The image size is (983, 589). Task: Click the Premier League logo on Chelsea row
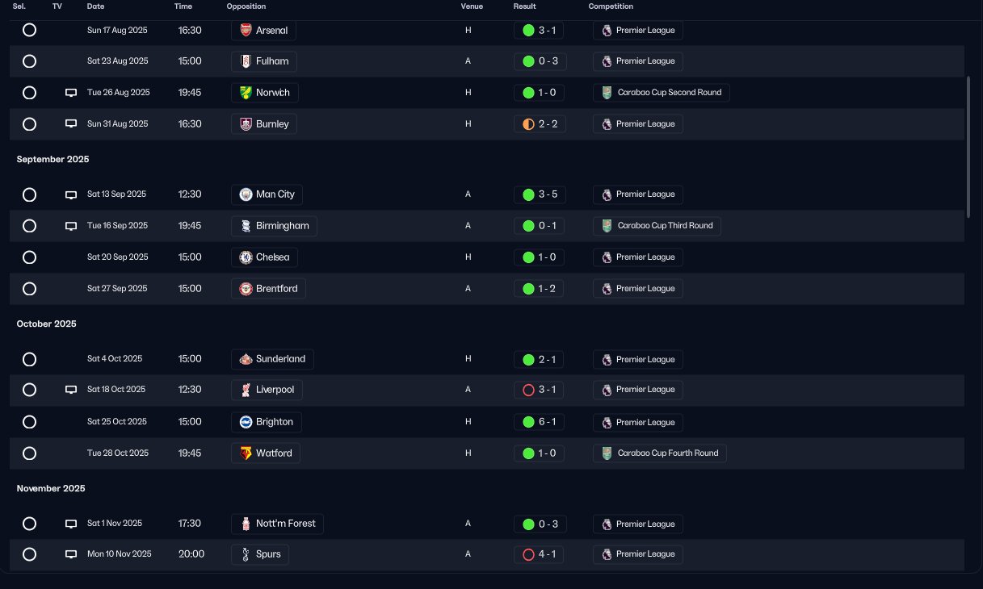tap(606, 257)
